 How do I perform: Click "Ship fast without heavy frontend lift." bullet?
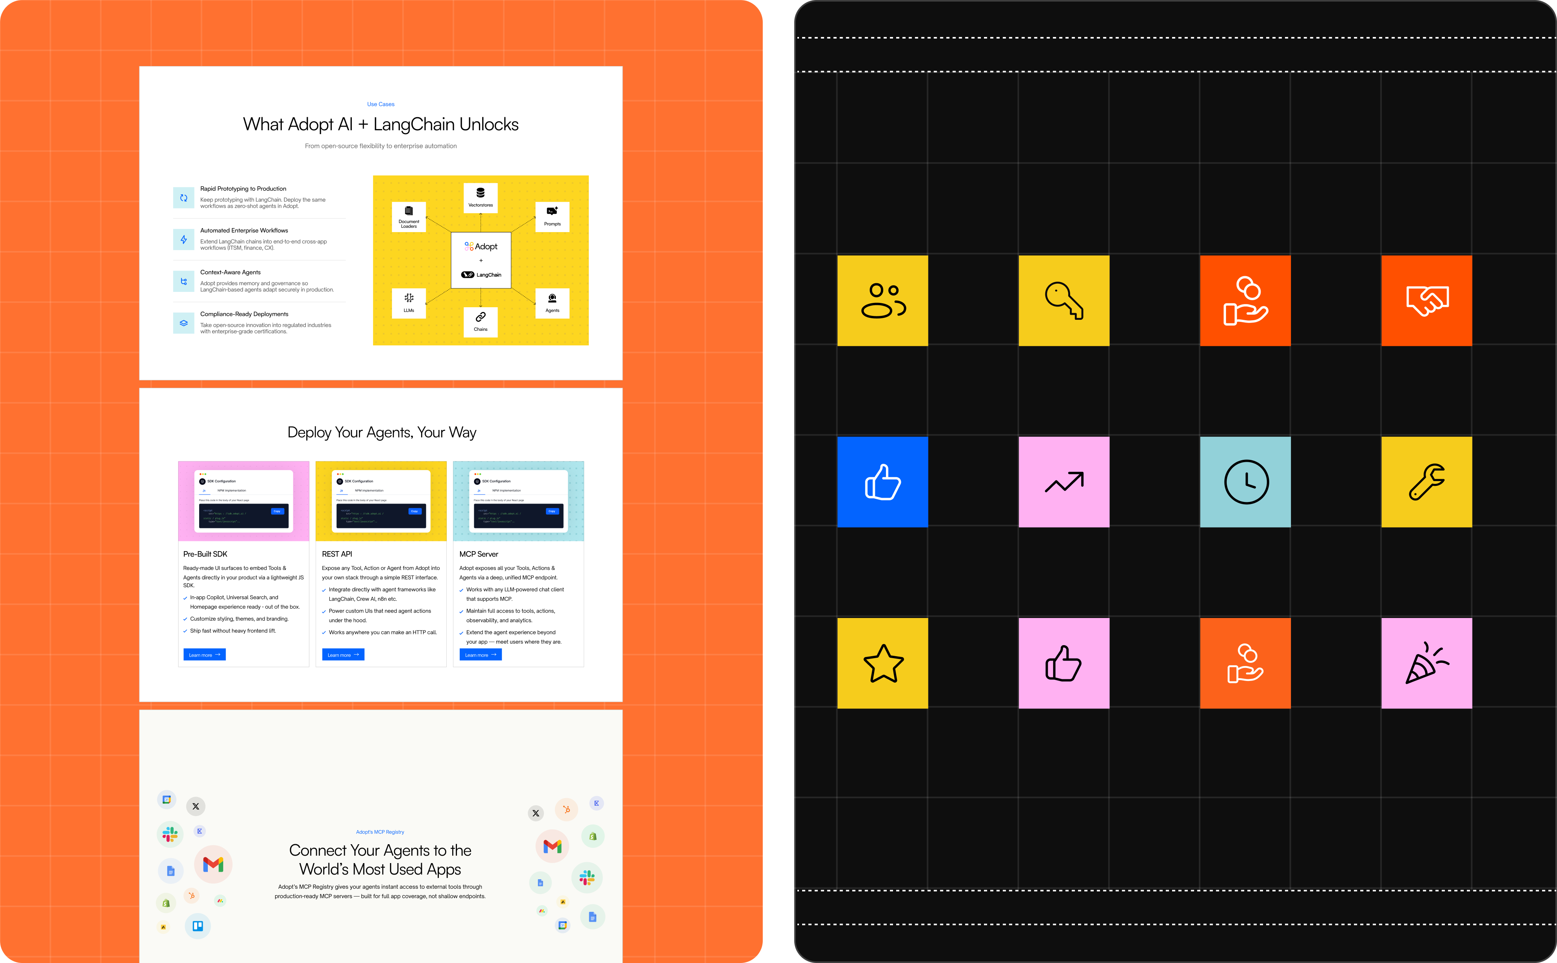(233, 631)
